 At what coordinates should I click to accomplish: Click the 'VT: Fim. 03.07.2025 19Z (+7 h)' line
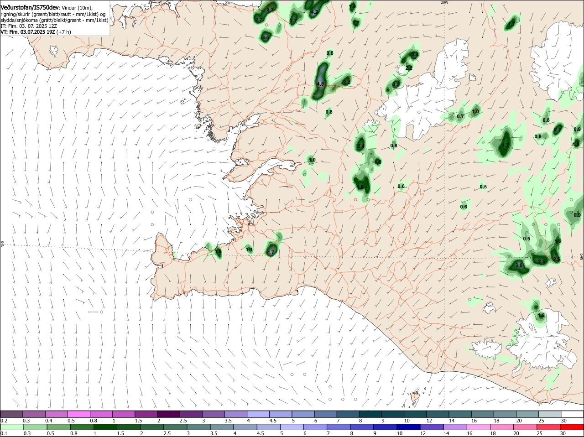point(36,32)
